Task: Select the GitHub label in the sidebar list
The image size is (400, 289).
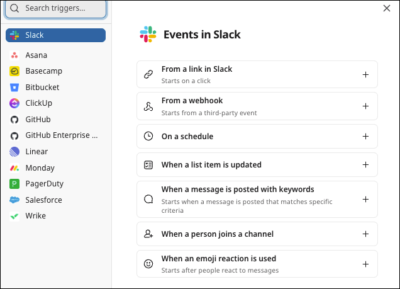Action: (38, 120)
